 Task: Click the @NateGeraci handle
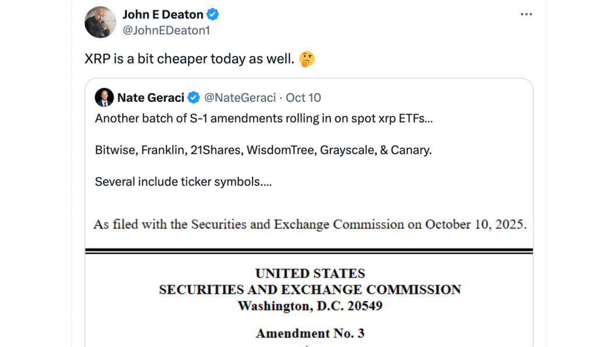239,98
